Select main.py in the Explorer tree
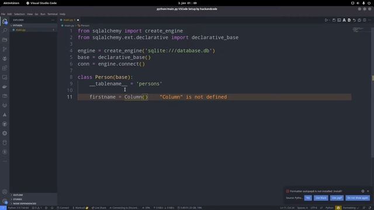This screenshot has width=374, height=210. click(33, 30)
